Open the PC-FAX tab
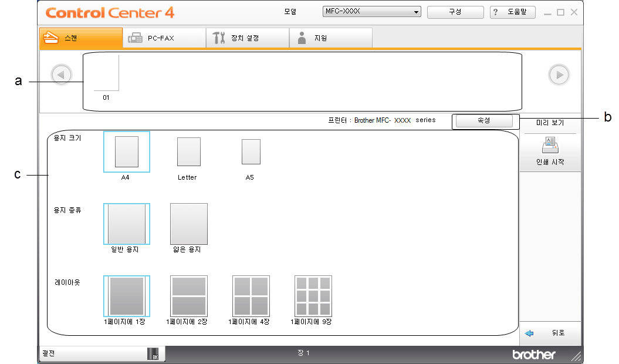Screen dimensions: 619x364 click(x=164, y=38)
